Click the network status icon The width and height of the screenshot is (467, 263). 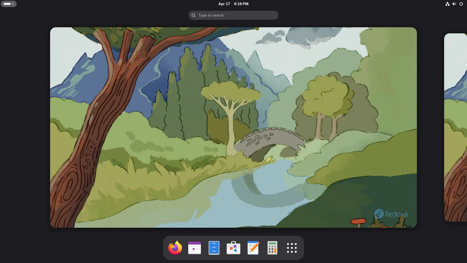(447, 4)
